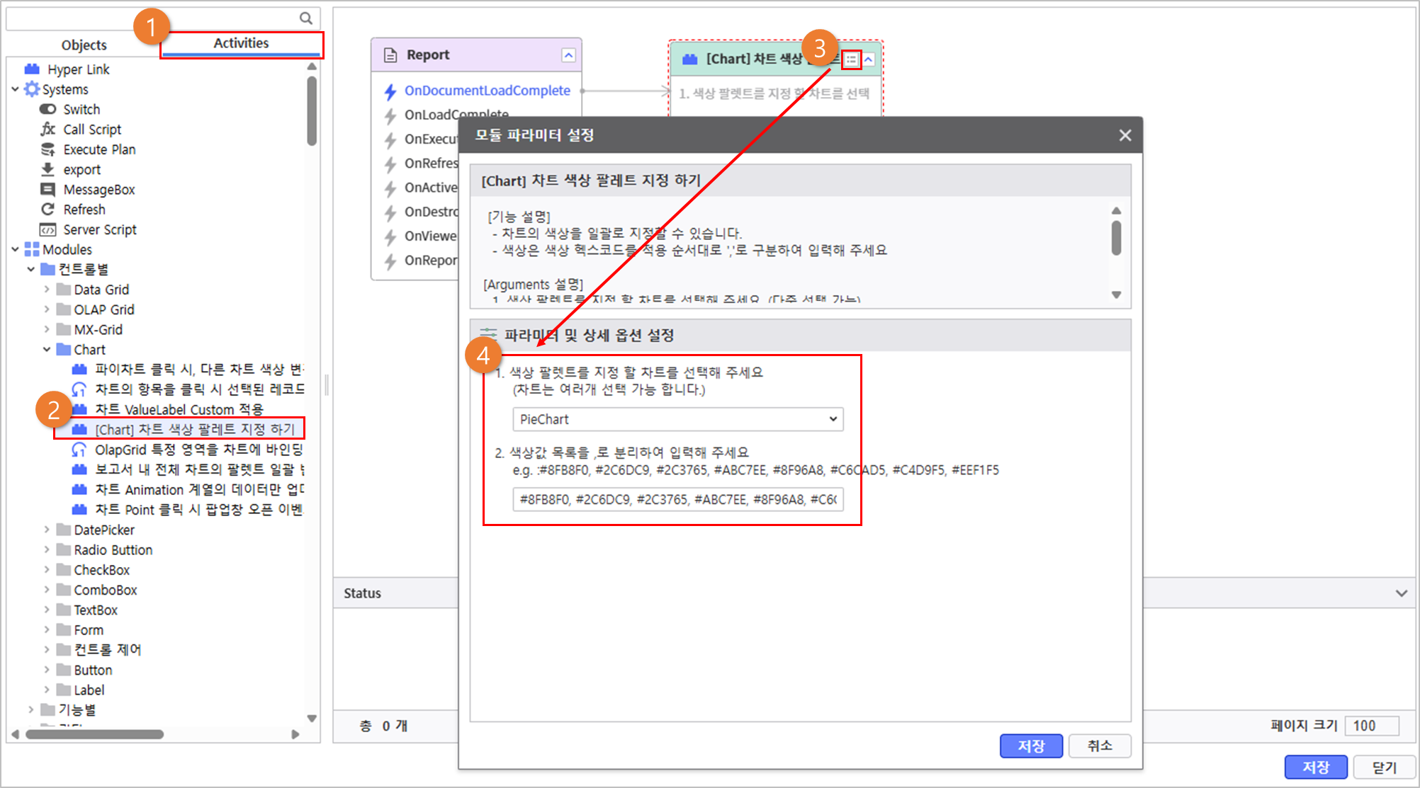Click the search magnifier icon
Viewport: 1420px width, 788px height.
[x=305, y=18]
